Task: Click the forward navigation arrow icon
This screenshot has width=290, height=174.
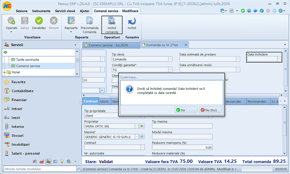Action: (274, 11)
